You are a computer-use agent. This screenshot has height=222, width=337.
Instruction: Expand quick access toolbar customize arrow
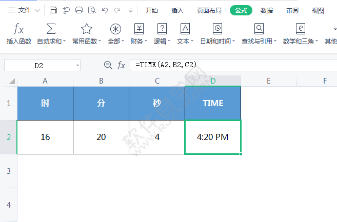click(130, 10)
